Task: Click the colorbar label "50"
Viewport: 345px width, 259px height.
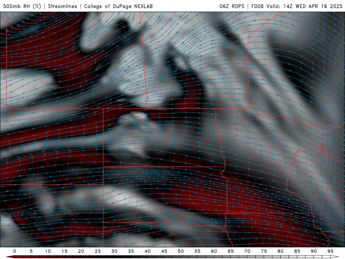Action: pyautogui.click(x=181, y=251)
